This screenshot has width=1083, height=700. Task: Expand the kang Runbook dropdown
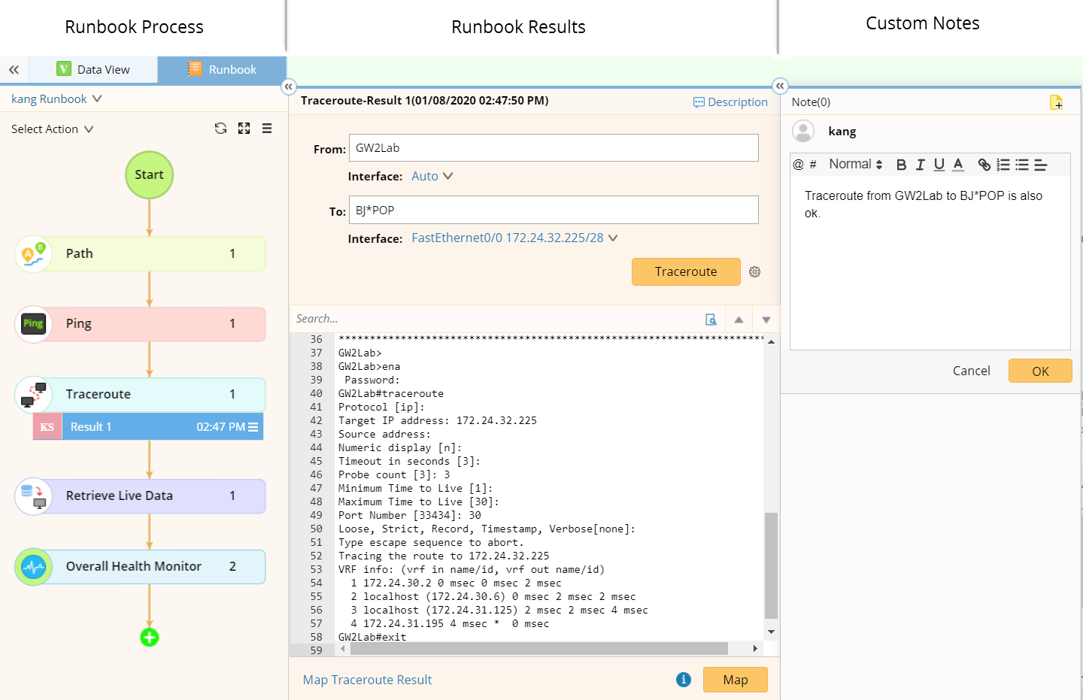point(56,99)
